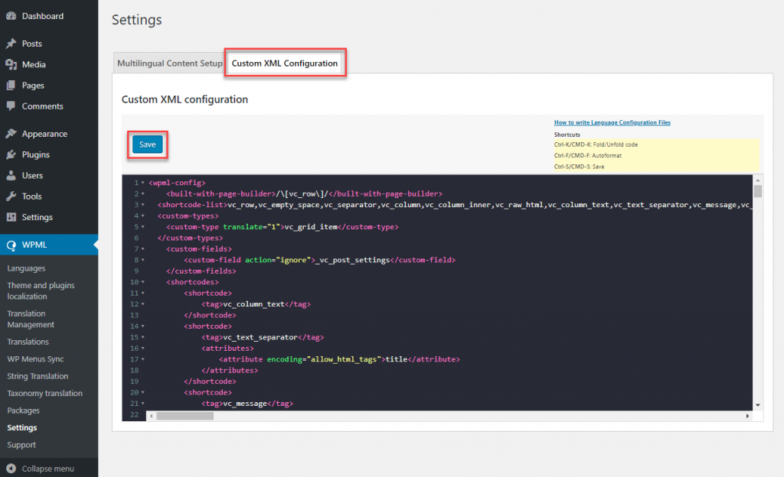The image size is (784, 477).
Task: Fold shortcode block on line 11
Action: (x=143, y=294)
